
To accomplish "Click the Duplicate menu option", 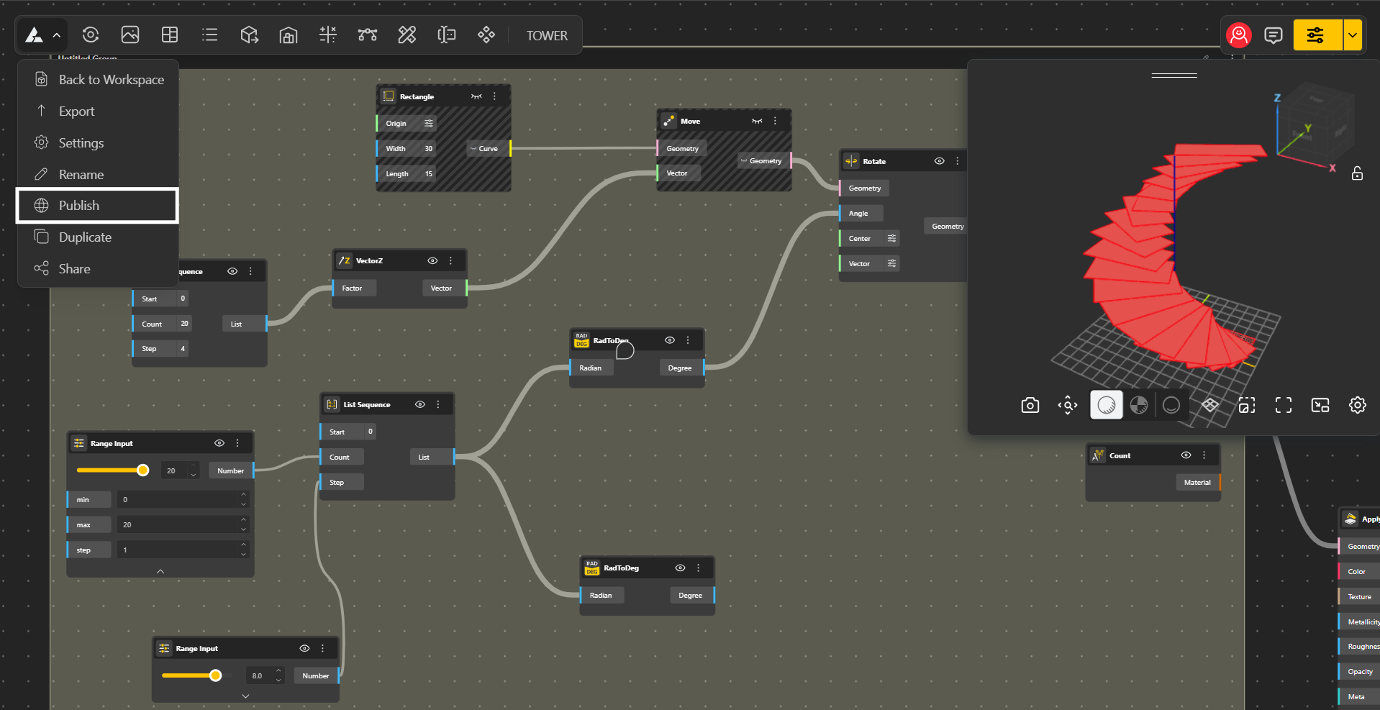I will point(85,237).
